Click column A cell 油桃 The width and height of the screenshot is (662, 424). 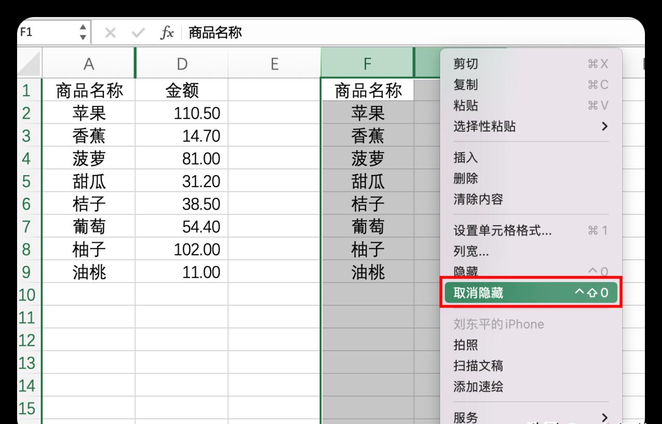pyautogui.click(x=89, y=272)
